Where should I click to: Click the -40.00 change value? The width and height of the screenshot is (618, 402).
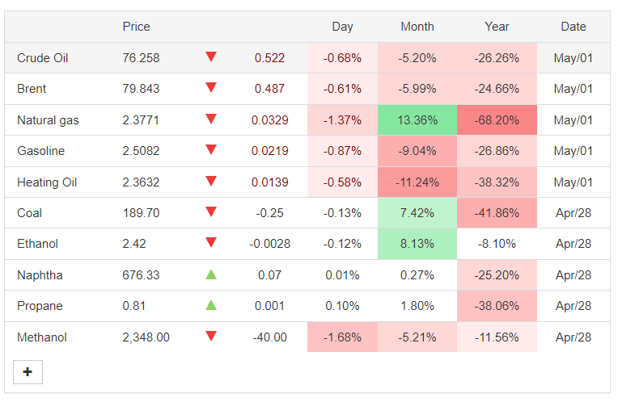[x=269, y=337]
